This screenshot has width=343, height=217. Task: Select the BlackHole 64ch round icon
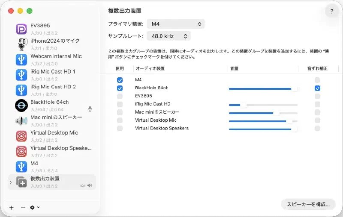point(21,106)
